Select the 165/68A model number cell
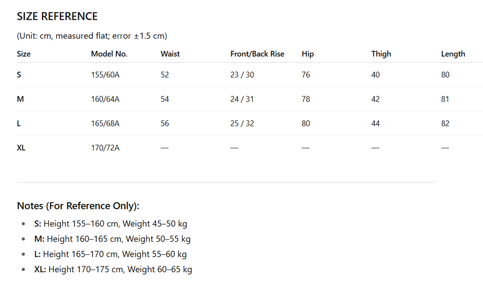 [x=105, y=124]
